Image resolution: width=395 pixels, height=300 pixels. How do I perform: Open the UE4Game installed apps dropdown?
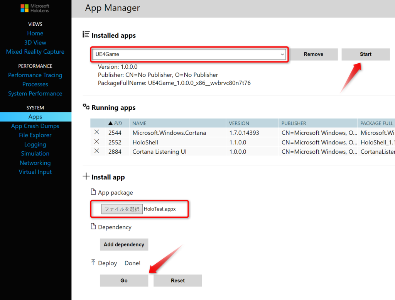click(x=189, y=54)
